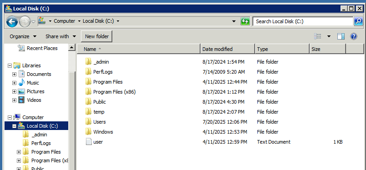
Task: Sort by Name column header
Action: [139, 49]
